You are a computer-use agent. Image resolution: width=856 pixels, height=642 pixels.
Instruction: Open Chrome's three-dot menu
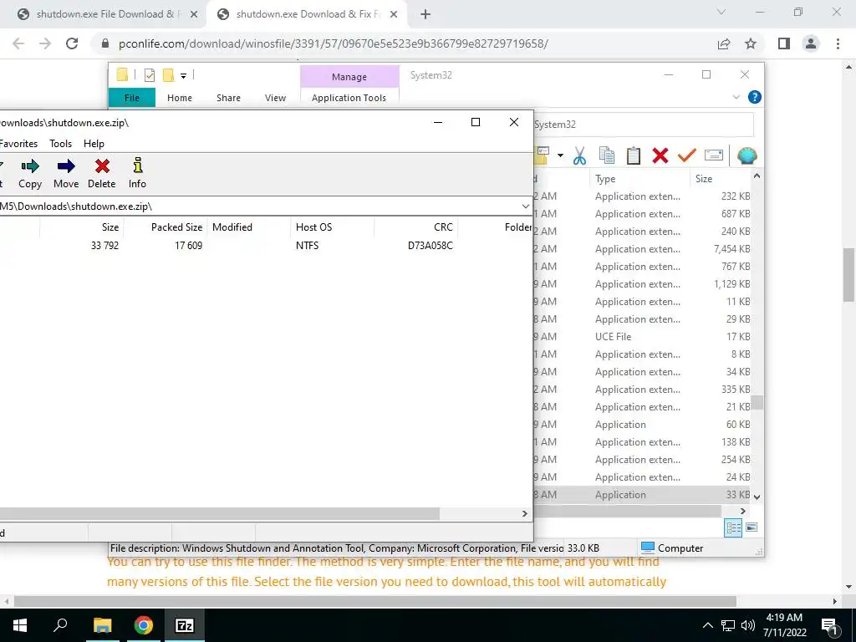(838, 43)
